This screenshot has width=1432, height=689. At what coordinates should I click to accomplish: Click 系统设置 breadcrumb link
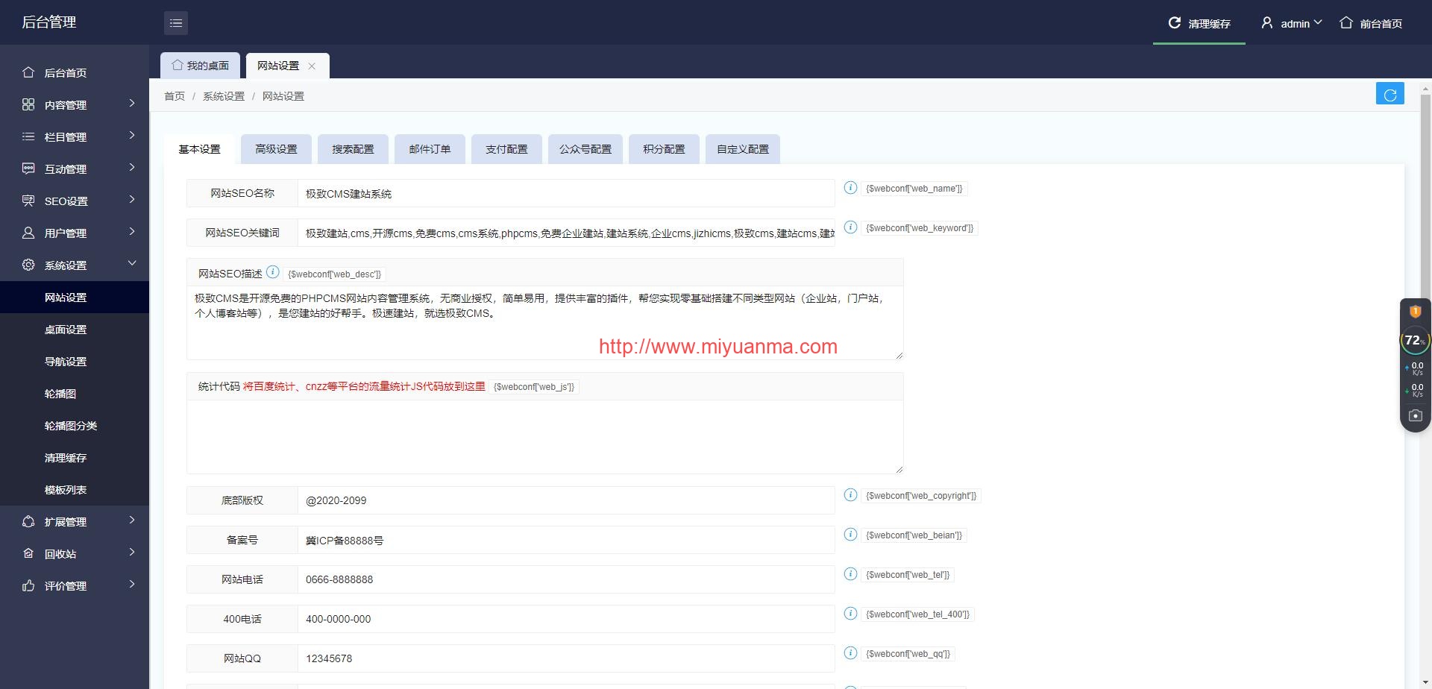(224, 96)
